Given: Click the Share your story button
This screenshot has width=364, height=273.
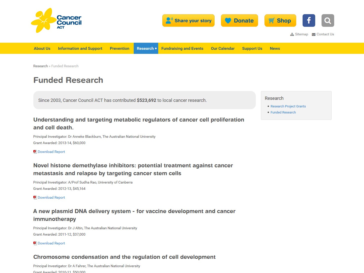Looking at the screenshot, I should click(x=188, y=20).
